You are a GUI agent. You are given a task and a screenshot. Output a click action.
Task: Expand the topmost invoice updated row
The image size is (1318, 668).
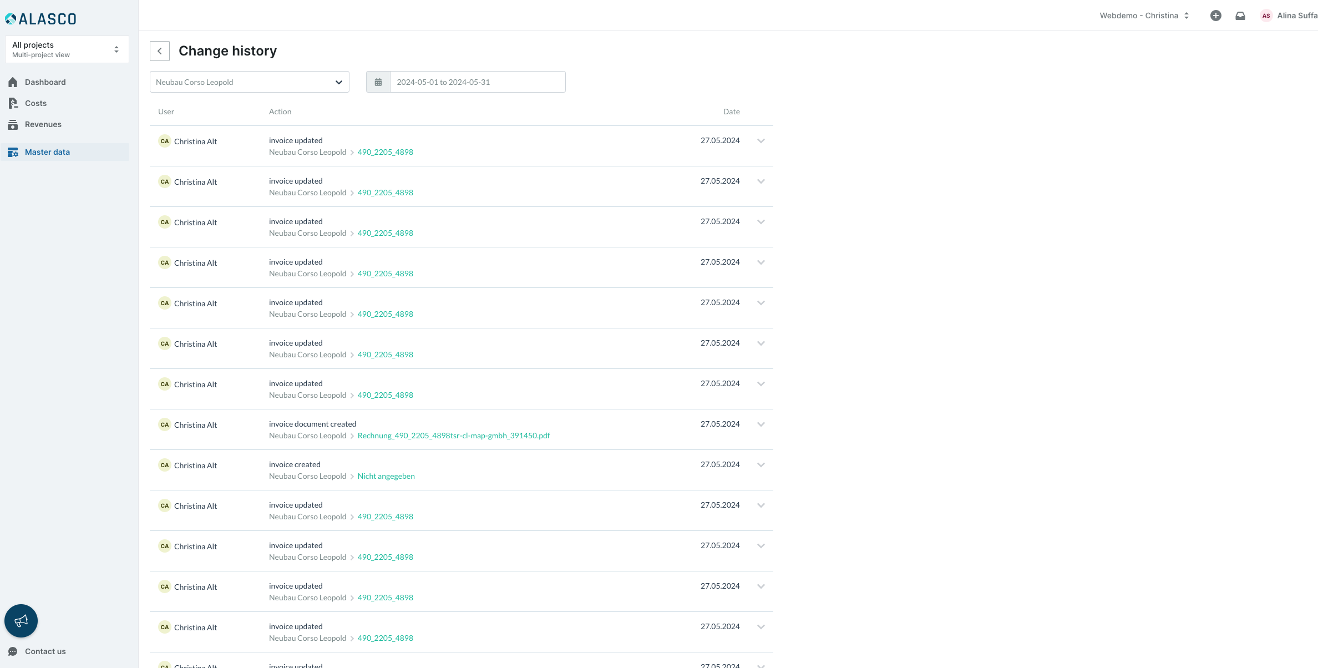[761, 141]
